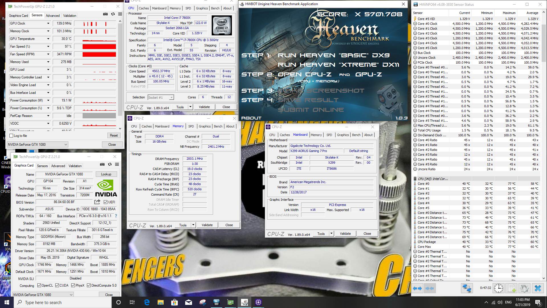This screenshot has width=547, height=308.
Task: Toggle Log to file checkbox
Action: pos(11,136)
